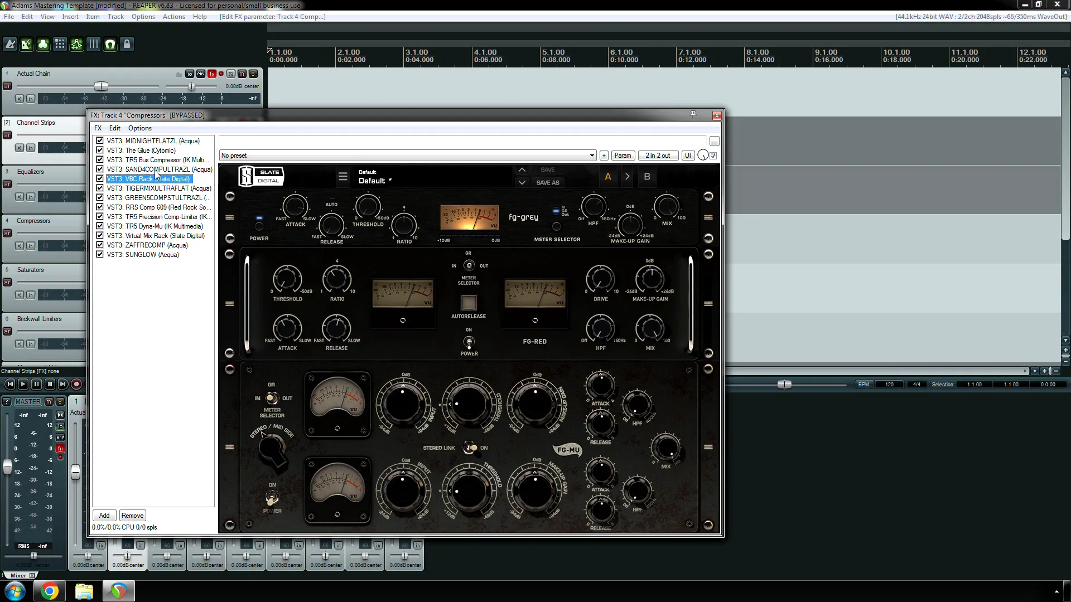Solo the MASTER track in the mixer
The image size is (1071, 602).
pos(60,401)
